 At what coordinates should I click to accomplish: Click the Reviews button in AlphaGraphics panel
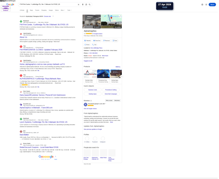[x=106, y=40]
